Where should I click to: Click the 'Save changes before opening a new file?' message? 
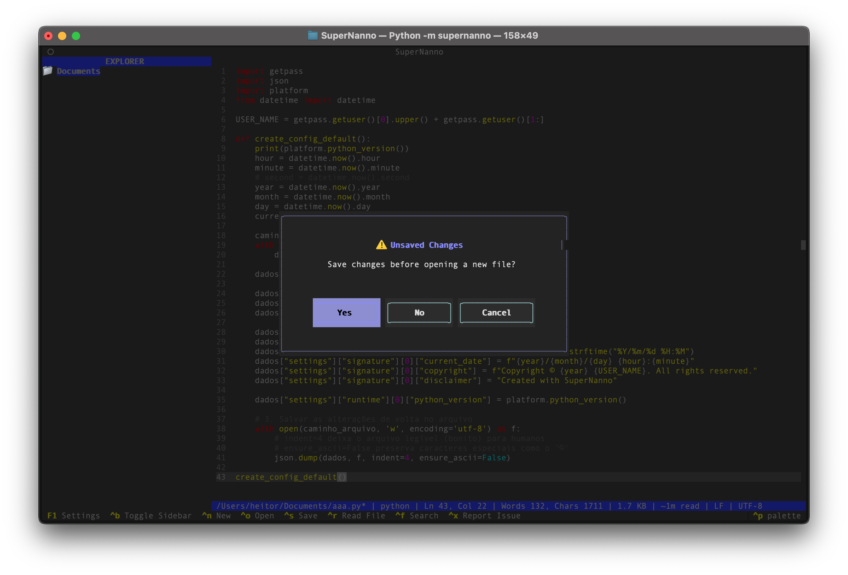pyautogui.click(x=422, y=264)
